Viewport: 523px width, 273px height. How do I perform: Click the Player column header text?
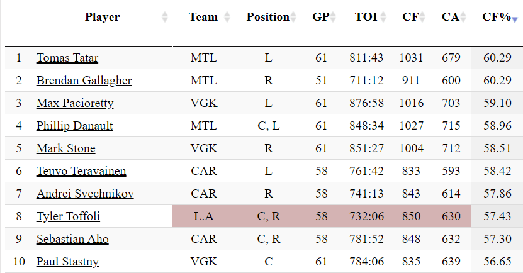point(102,17)
